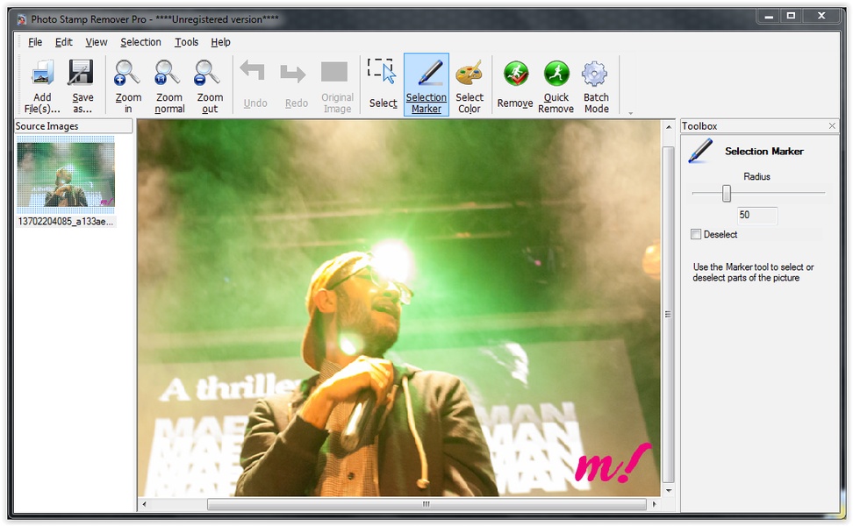Open the Selection menu
853x526 pixels.
pos(140,42)
